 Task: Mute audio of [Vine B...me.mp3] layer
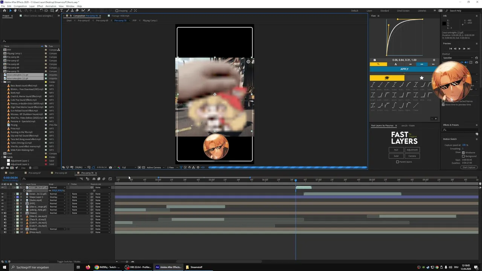pyautogui.click(x=5, y=216)
